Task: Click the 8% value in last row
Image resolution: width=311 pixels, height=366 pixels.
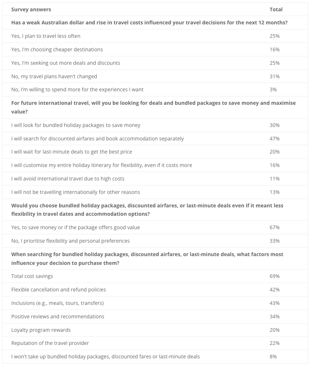Action: [x=273, y=357]
